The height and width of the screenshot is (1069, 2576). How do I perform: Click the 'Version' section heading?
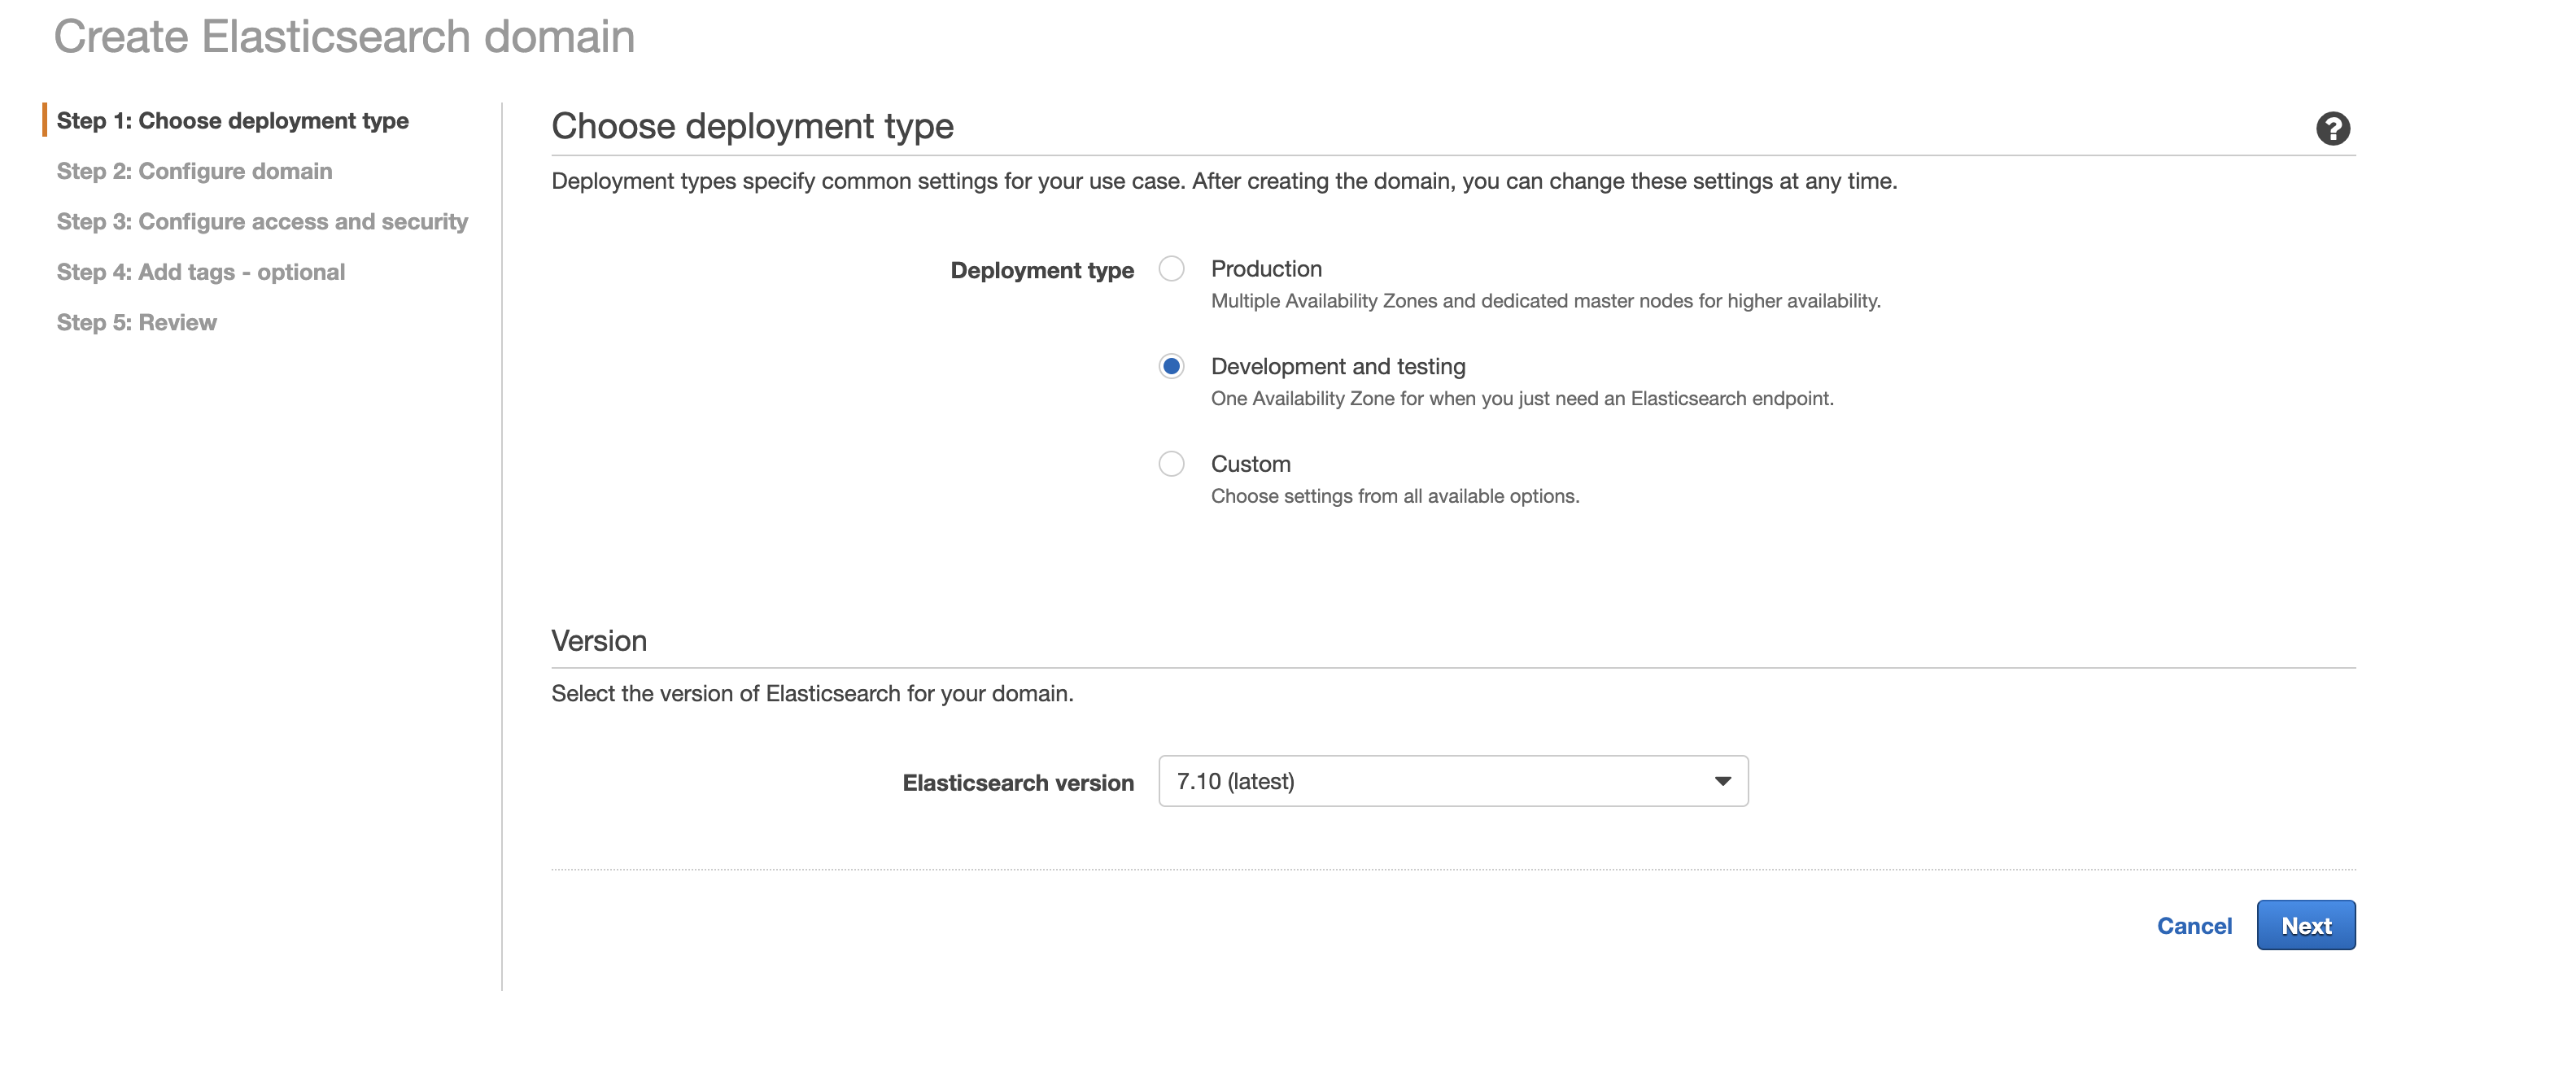599,641
